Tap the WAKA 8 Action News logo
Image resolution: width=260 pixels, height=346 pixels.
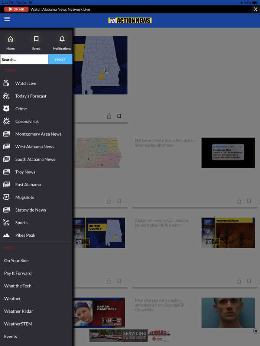point(130,20)
